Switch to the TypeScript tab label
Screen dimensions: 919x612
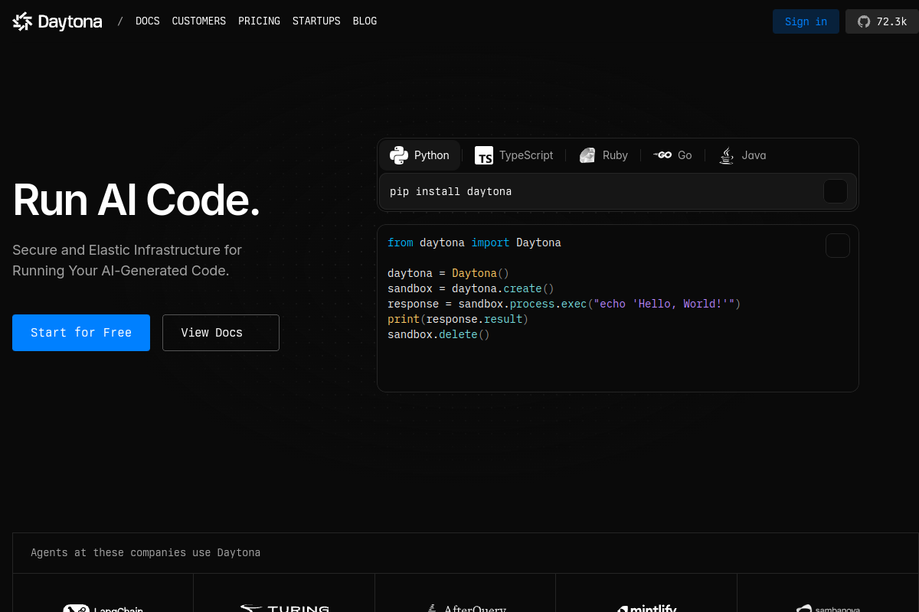526,155
